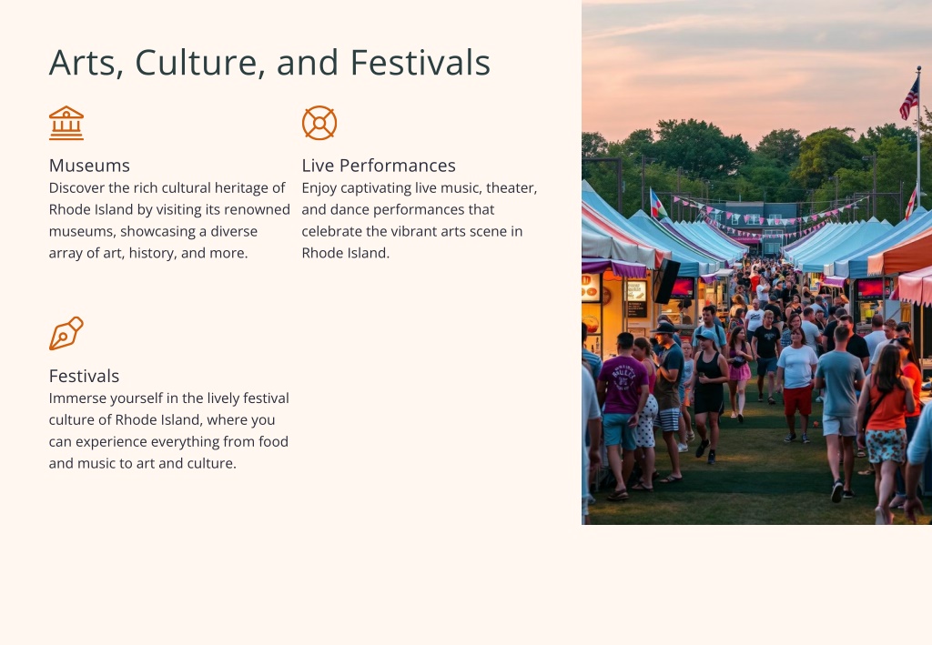
Task: Click the pink sunset sky area
Action: pos(737,71)
